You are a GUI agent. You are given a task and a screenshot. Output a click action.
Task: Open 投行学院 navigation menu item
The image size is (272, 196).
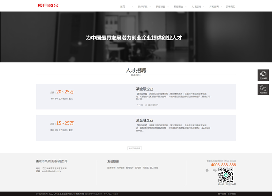(x=142, y=7)
